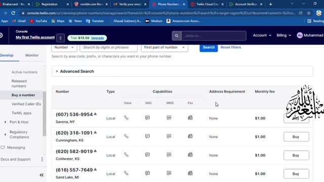Open the Number search type dropdown
Screen dimensions: 324x182
(x=64, y=48)
